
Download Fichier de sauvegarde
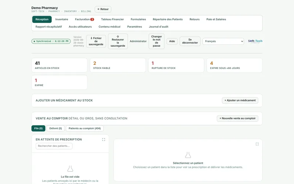(96, 41)
